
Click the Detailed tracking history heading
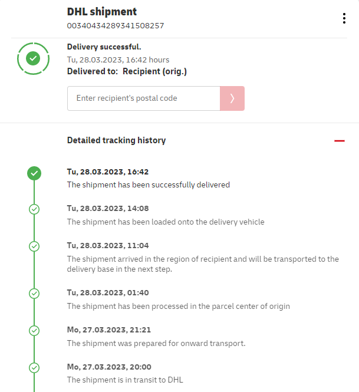click(116, 140)
